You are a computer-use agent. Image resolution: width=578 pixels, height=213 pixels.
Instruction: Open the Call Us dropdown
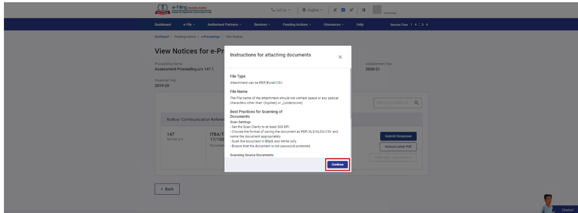click(281, 10)
